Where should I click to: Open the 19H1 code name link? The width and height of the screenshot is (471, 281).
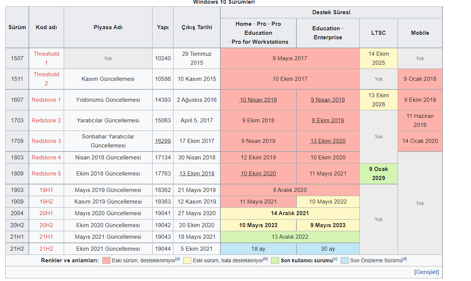coord(46,190)
